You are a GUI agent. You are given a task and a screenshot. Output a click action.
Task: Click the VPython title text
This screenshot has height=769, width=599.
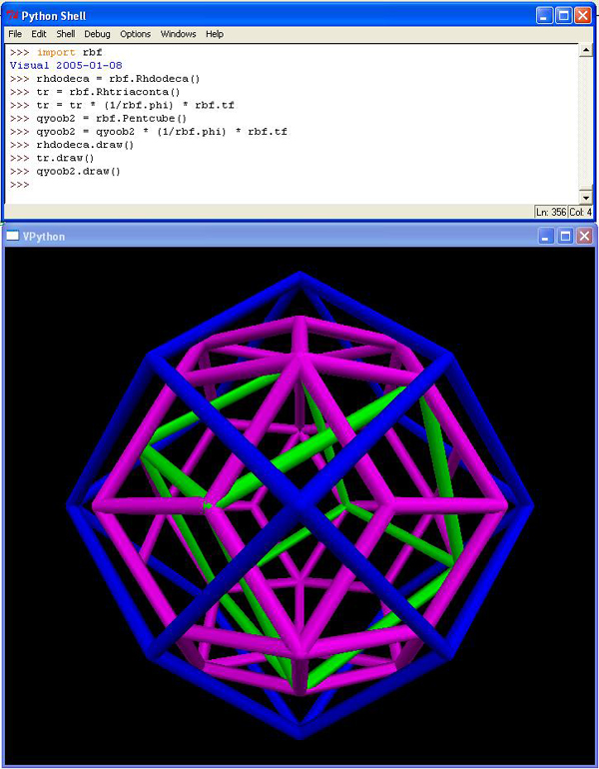click(44, 236)
